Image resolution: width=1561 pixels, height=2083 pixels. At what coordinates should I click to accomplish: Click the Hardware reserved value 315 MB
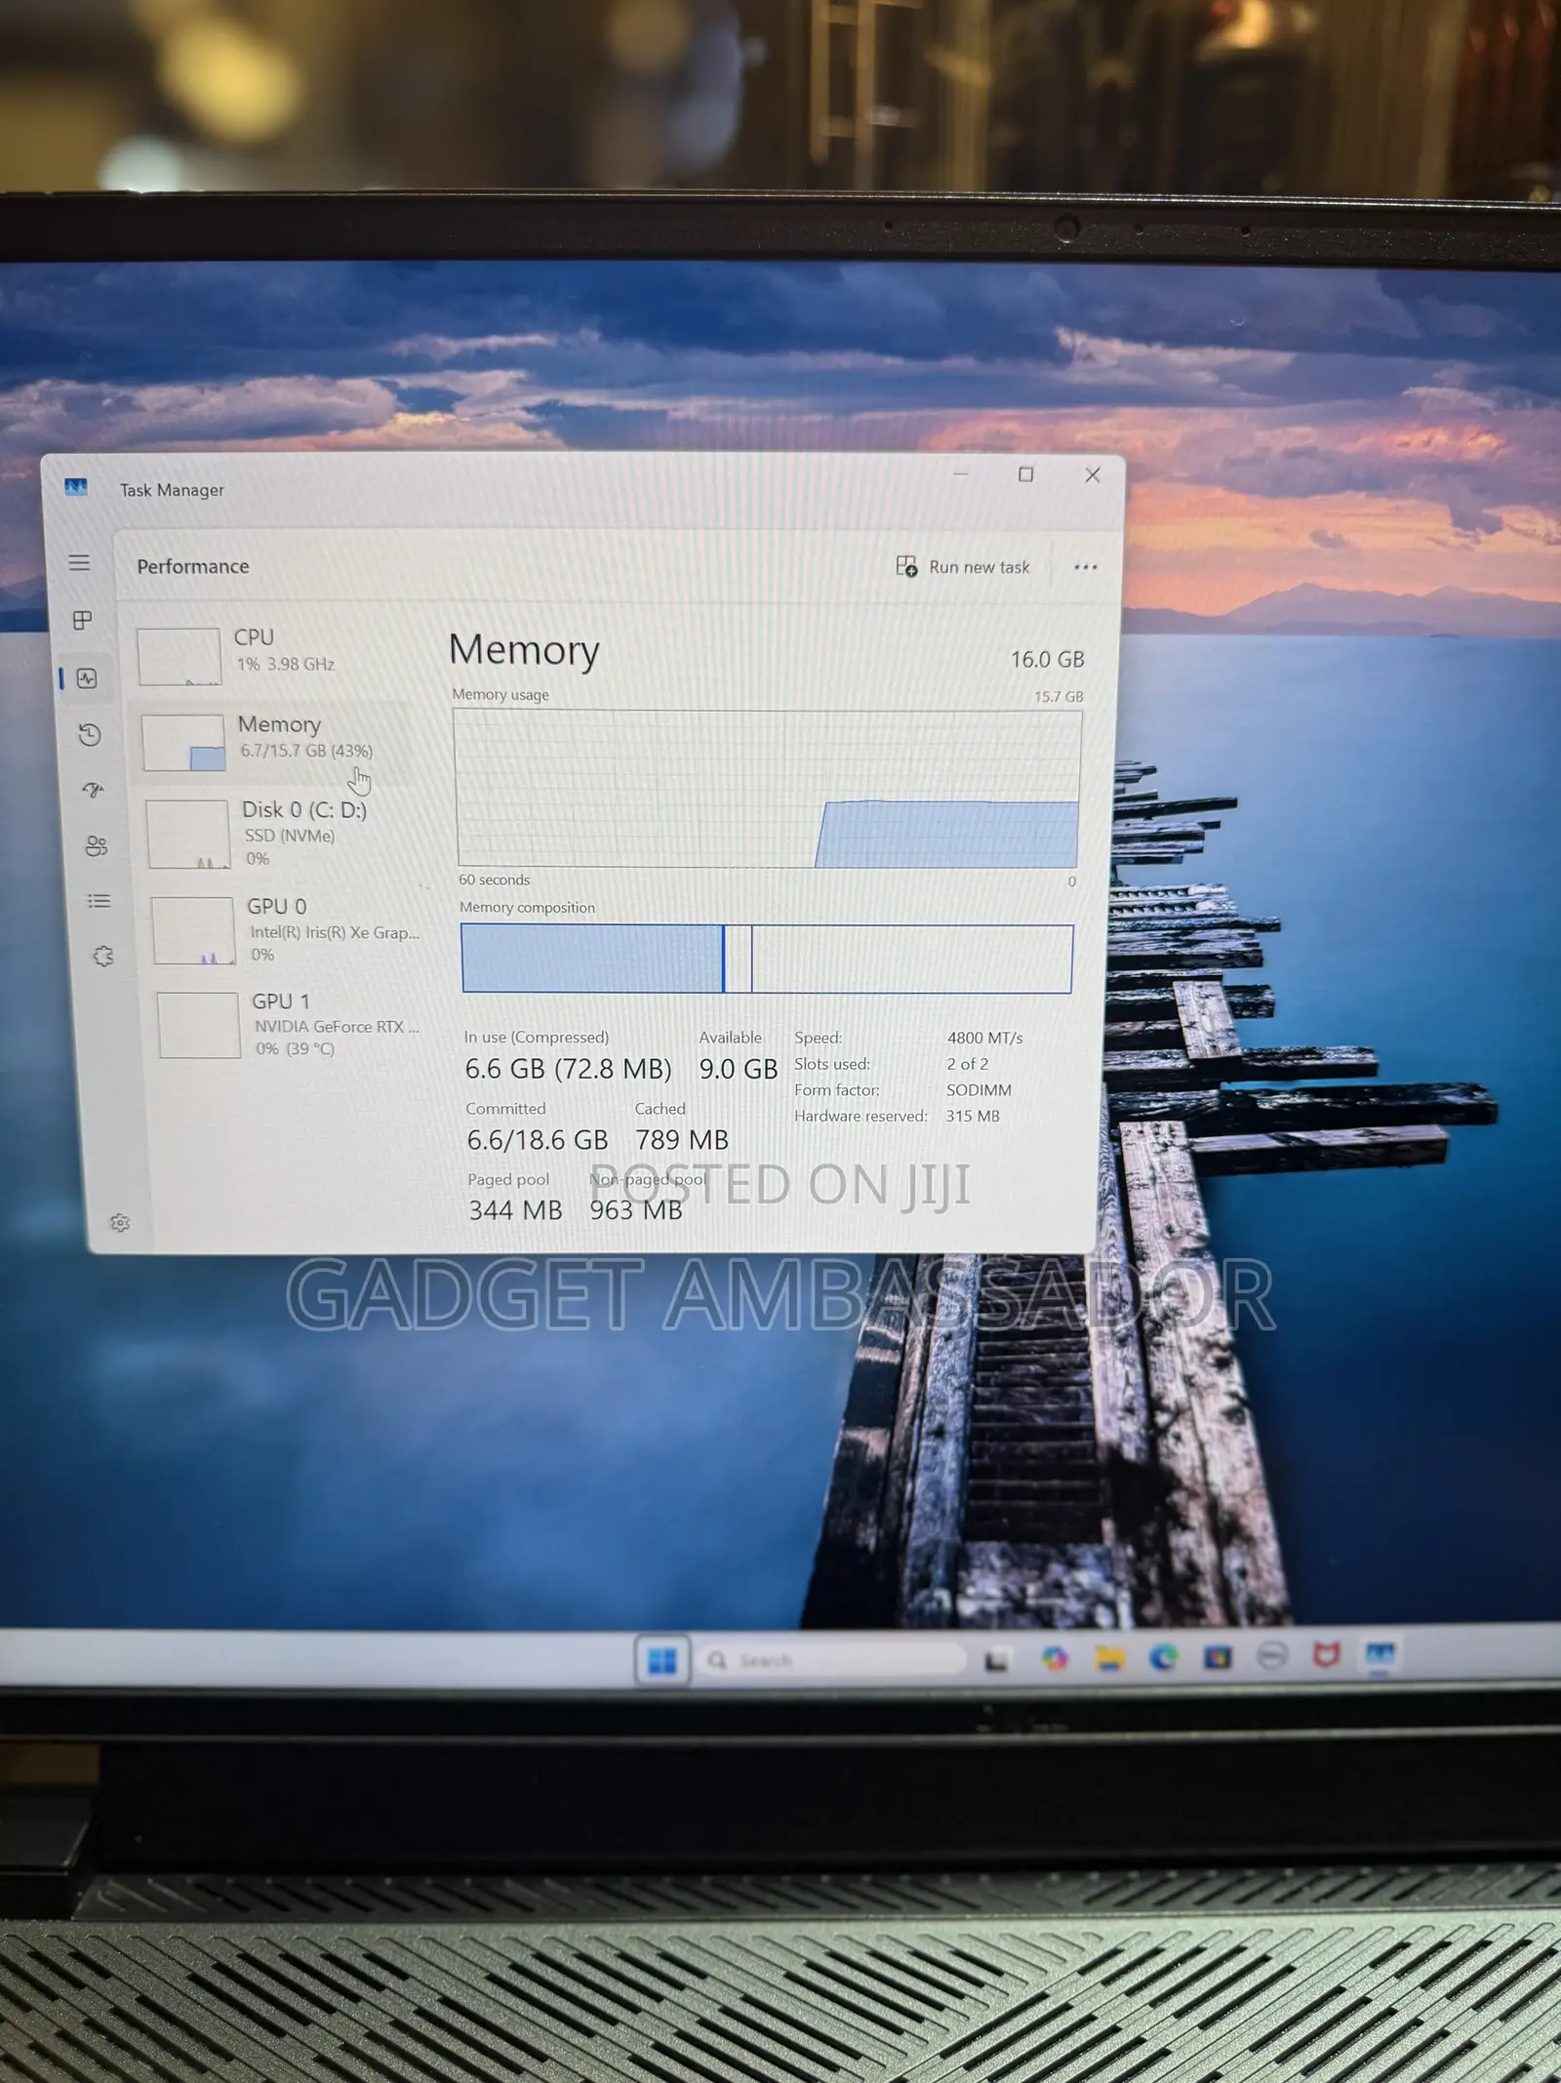[x=973, y=1116]
